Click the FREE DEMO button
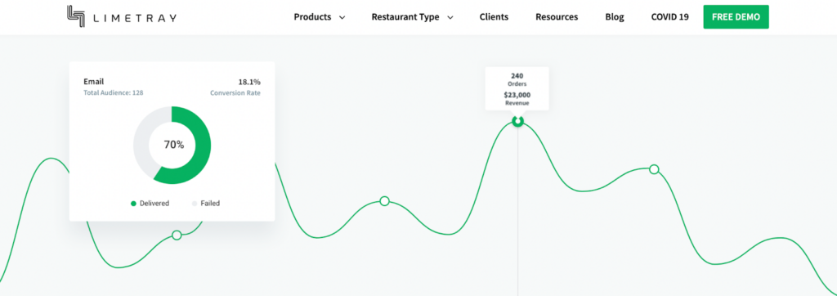Image resolution: width=837 pixels, height=296 pixels. click(x=736, y=17)
